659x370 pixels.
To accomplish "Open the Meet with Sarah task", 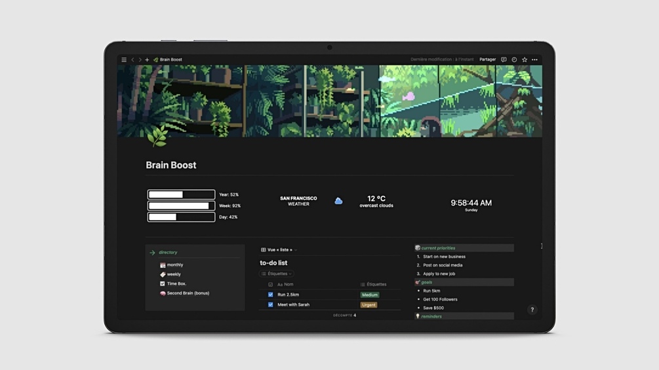I will click(x=293, y=305).
